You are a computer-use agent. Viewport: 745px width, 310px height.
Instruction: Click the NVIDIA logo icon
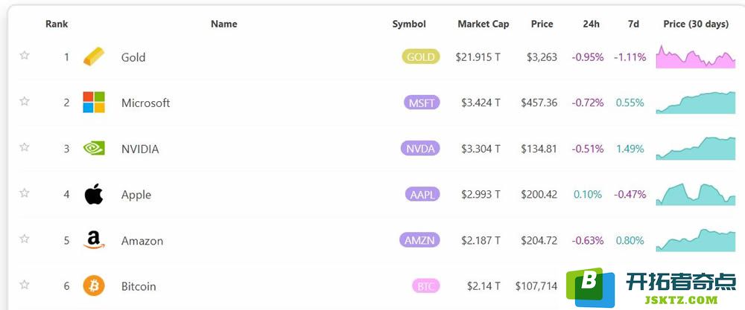coord(94,149)
